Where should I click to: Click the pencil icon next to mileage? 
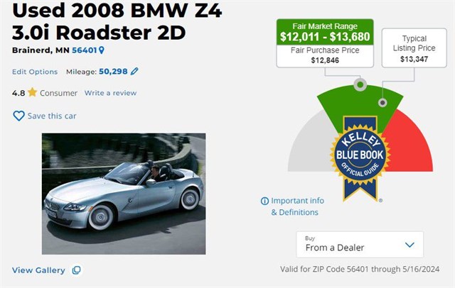(134, 71)
